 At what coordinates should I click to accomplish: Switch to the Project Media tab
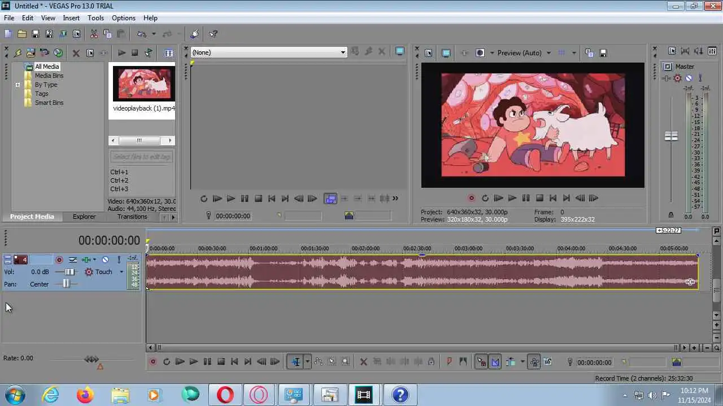coord(32,217)
